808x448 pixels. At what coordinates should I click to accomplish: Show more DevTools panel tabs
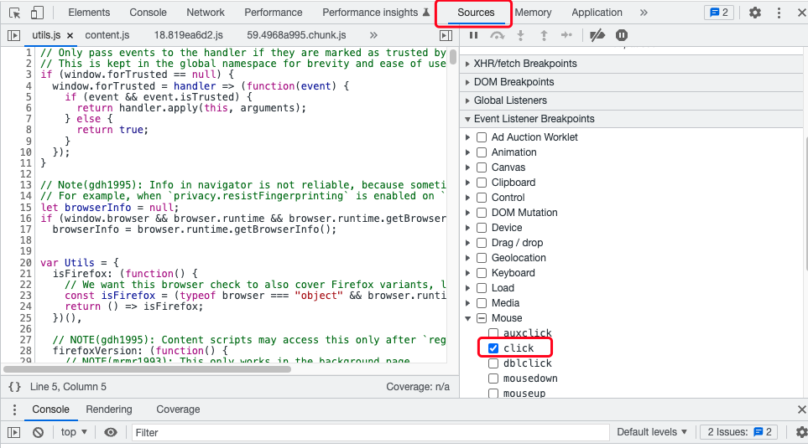(x=644, y=13)
